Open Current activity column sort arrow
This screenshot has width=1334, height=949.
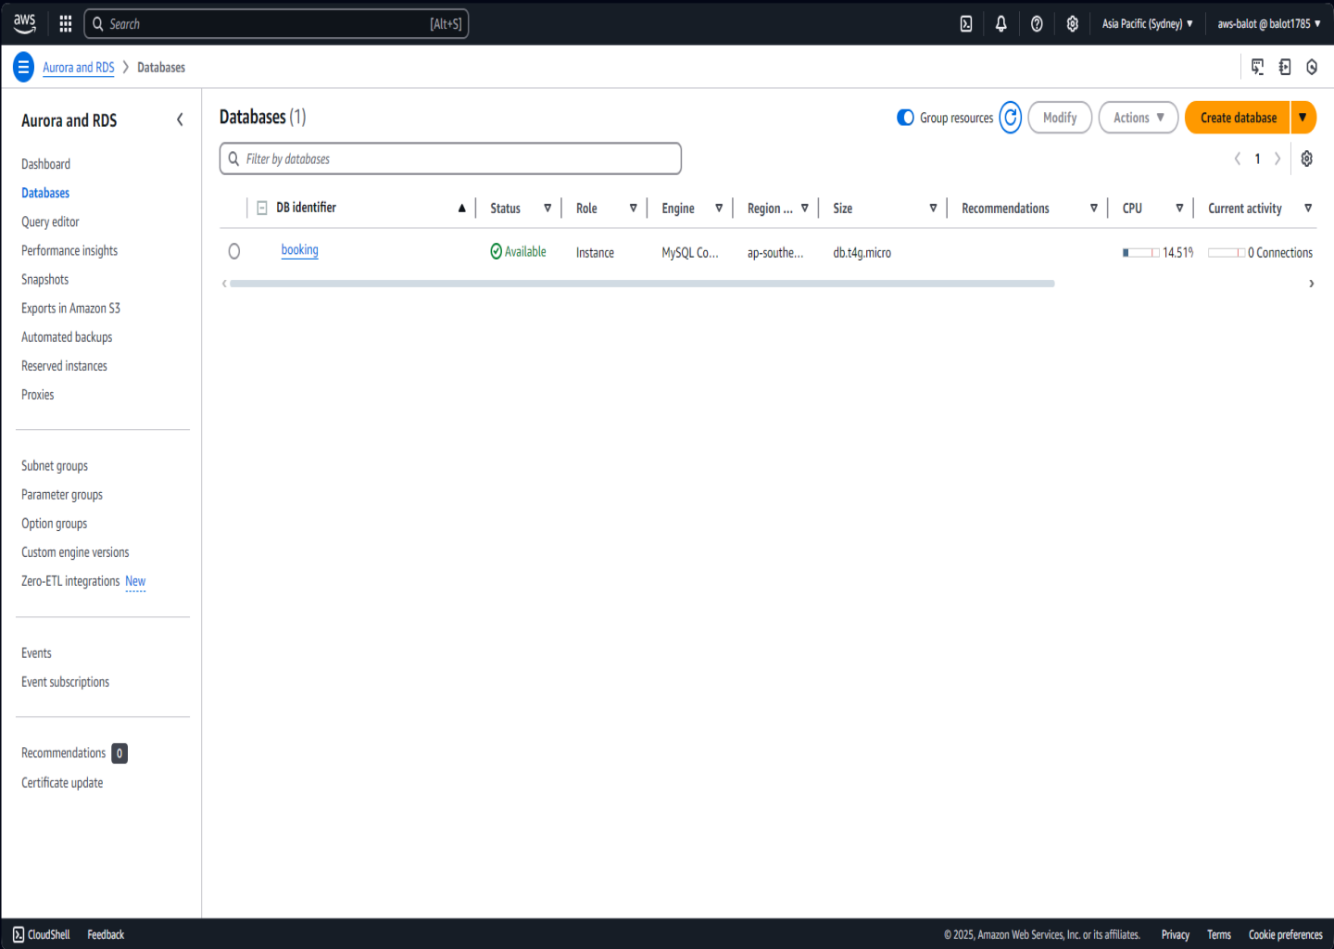click(1308, 208)
